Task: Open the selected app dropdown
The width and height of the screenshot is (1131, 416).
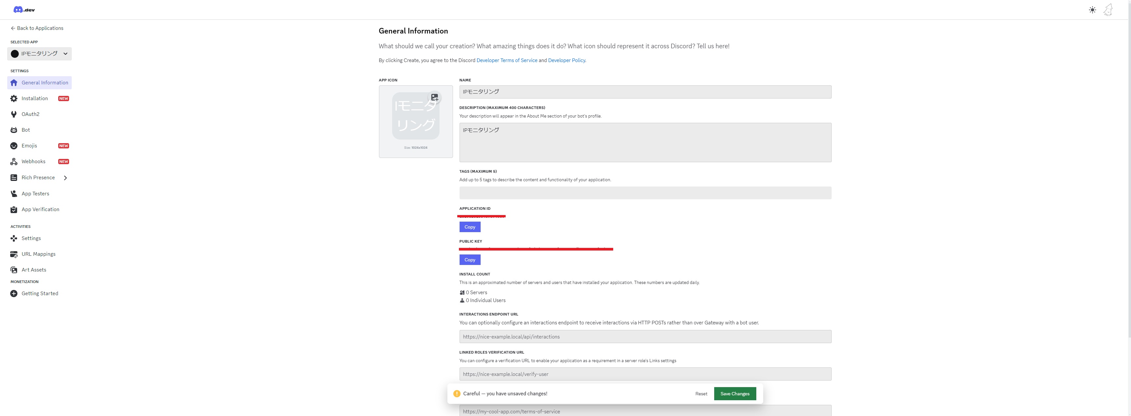Action: pos(39,54)
